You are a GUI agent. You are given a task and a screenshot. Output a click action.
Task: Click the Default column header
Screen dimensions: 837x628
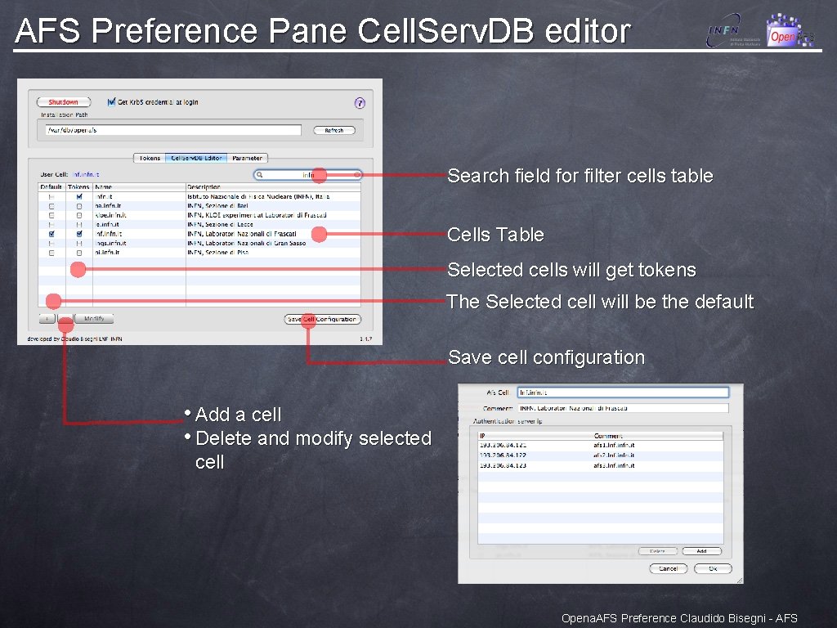(51, 187)
